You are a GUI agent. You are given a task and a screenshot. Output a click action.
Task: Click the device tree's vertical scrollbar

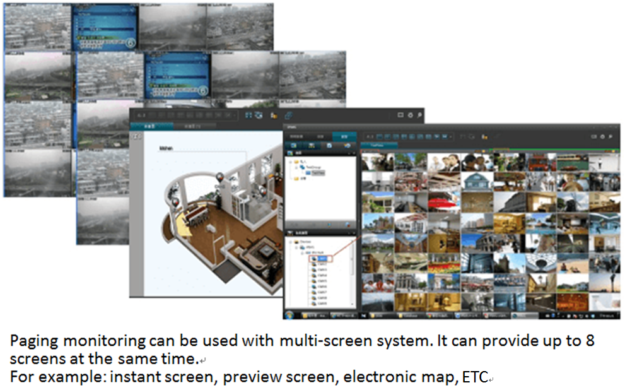[x=353, y=272]
